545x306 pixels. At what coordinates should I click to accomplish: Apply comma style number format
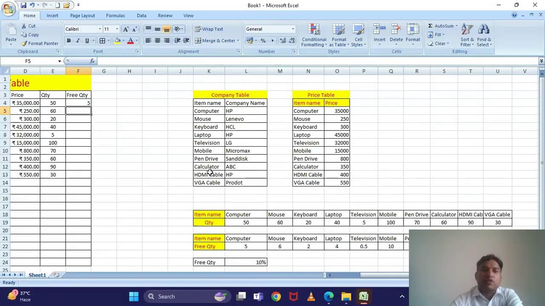[x=272, y=41]
